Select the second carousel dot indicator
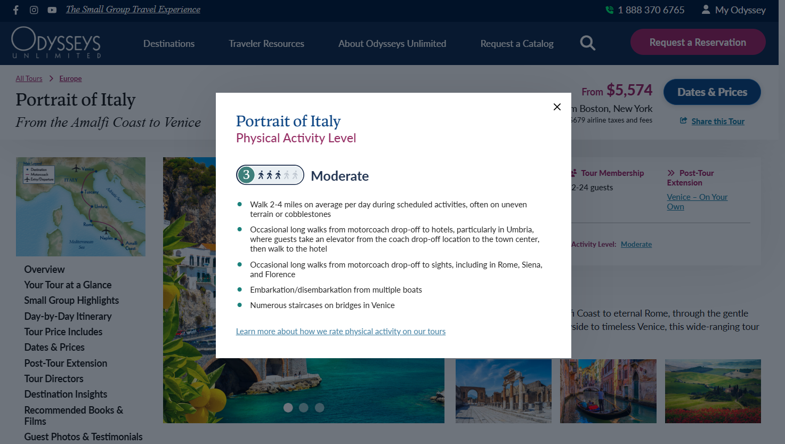Screen dimensions: 785x444 [304, 408]
